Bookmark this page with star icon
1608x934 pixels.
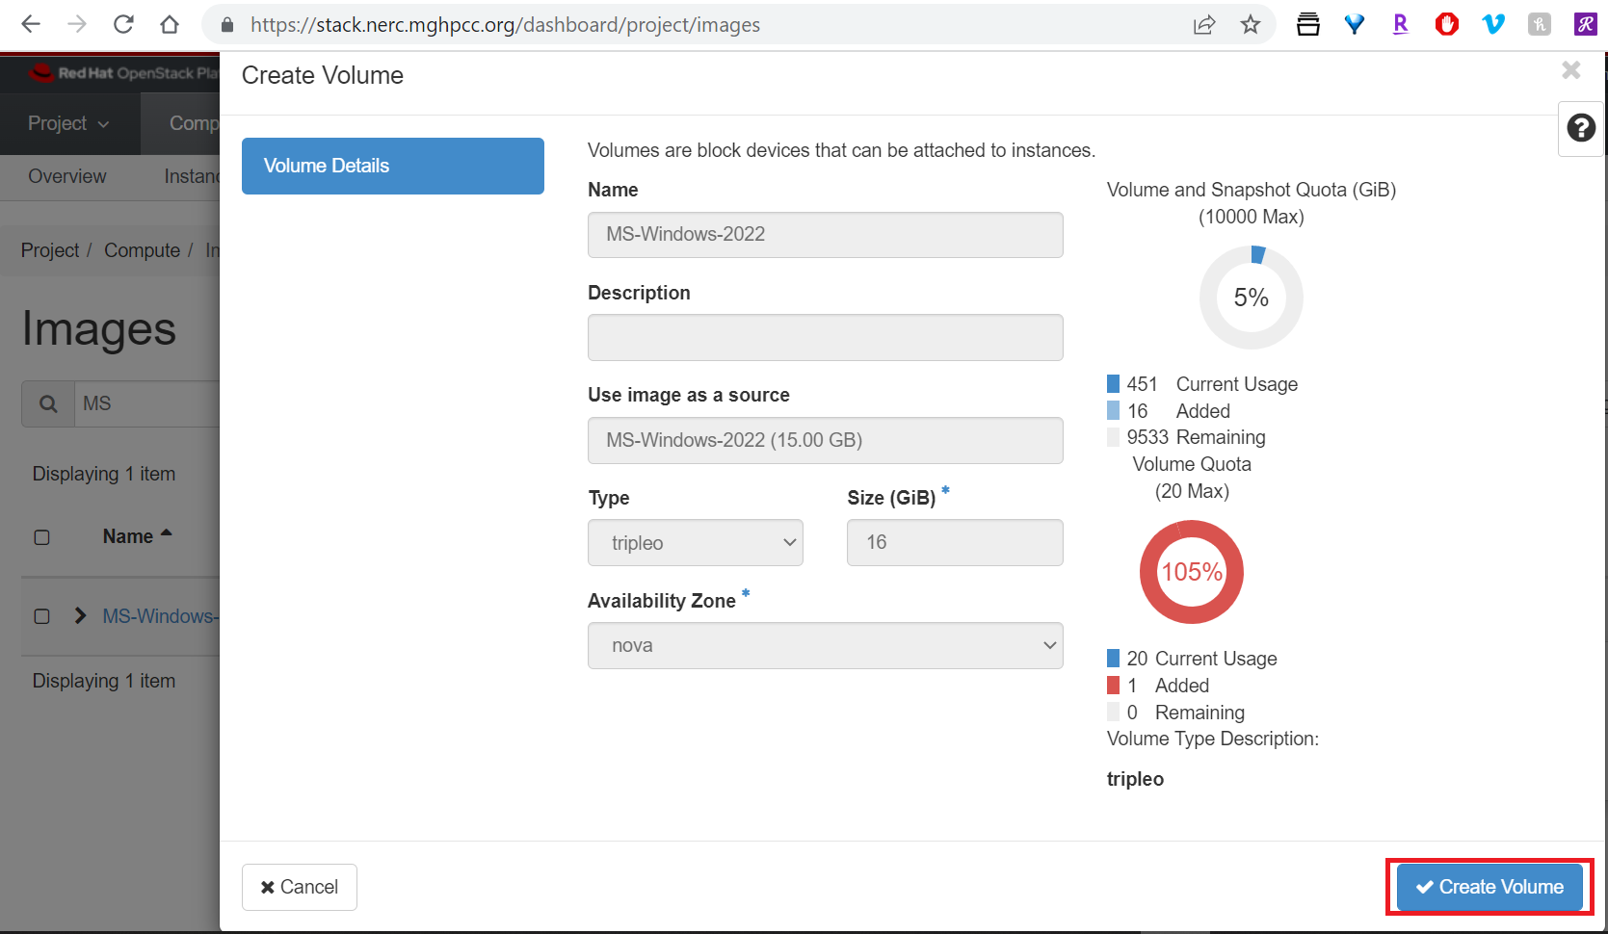pyautogui.click(x=1251, y=25)
